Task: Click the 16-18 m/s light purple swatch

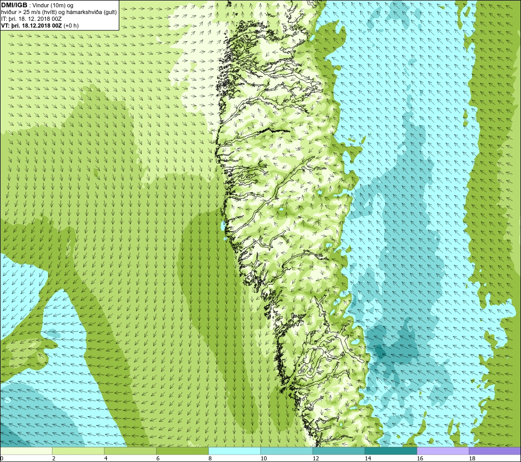Action: point(443,451)
